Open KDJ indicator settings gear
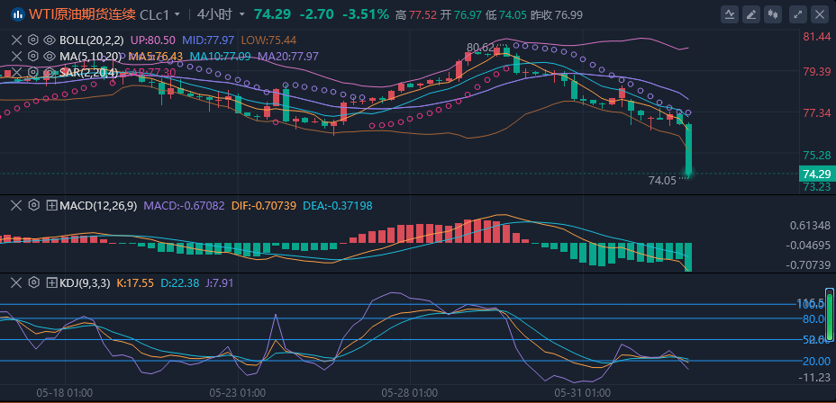 click(x=33, y=282)
